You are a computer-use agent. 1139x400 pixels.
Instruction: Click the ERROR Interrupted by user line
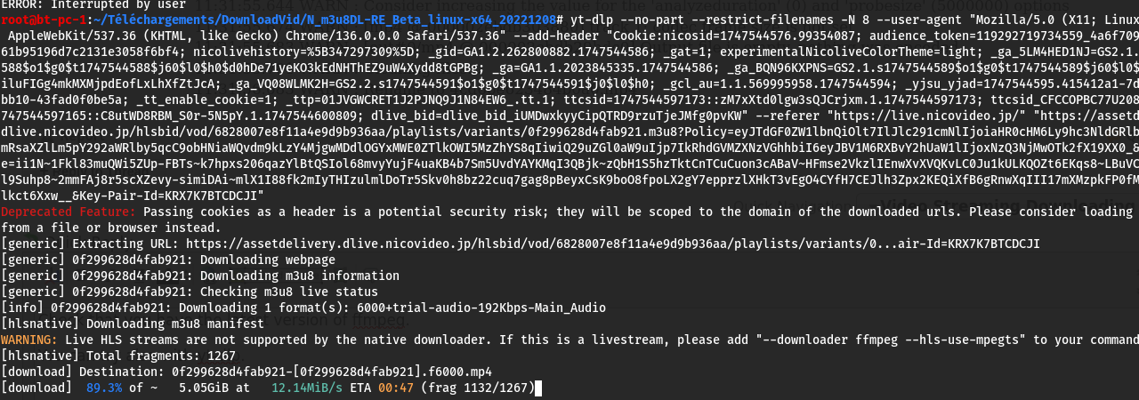click(x=93, y=4)
